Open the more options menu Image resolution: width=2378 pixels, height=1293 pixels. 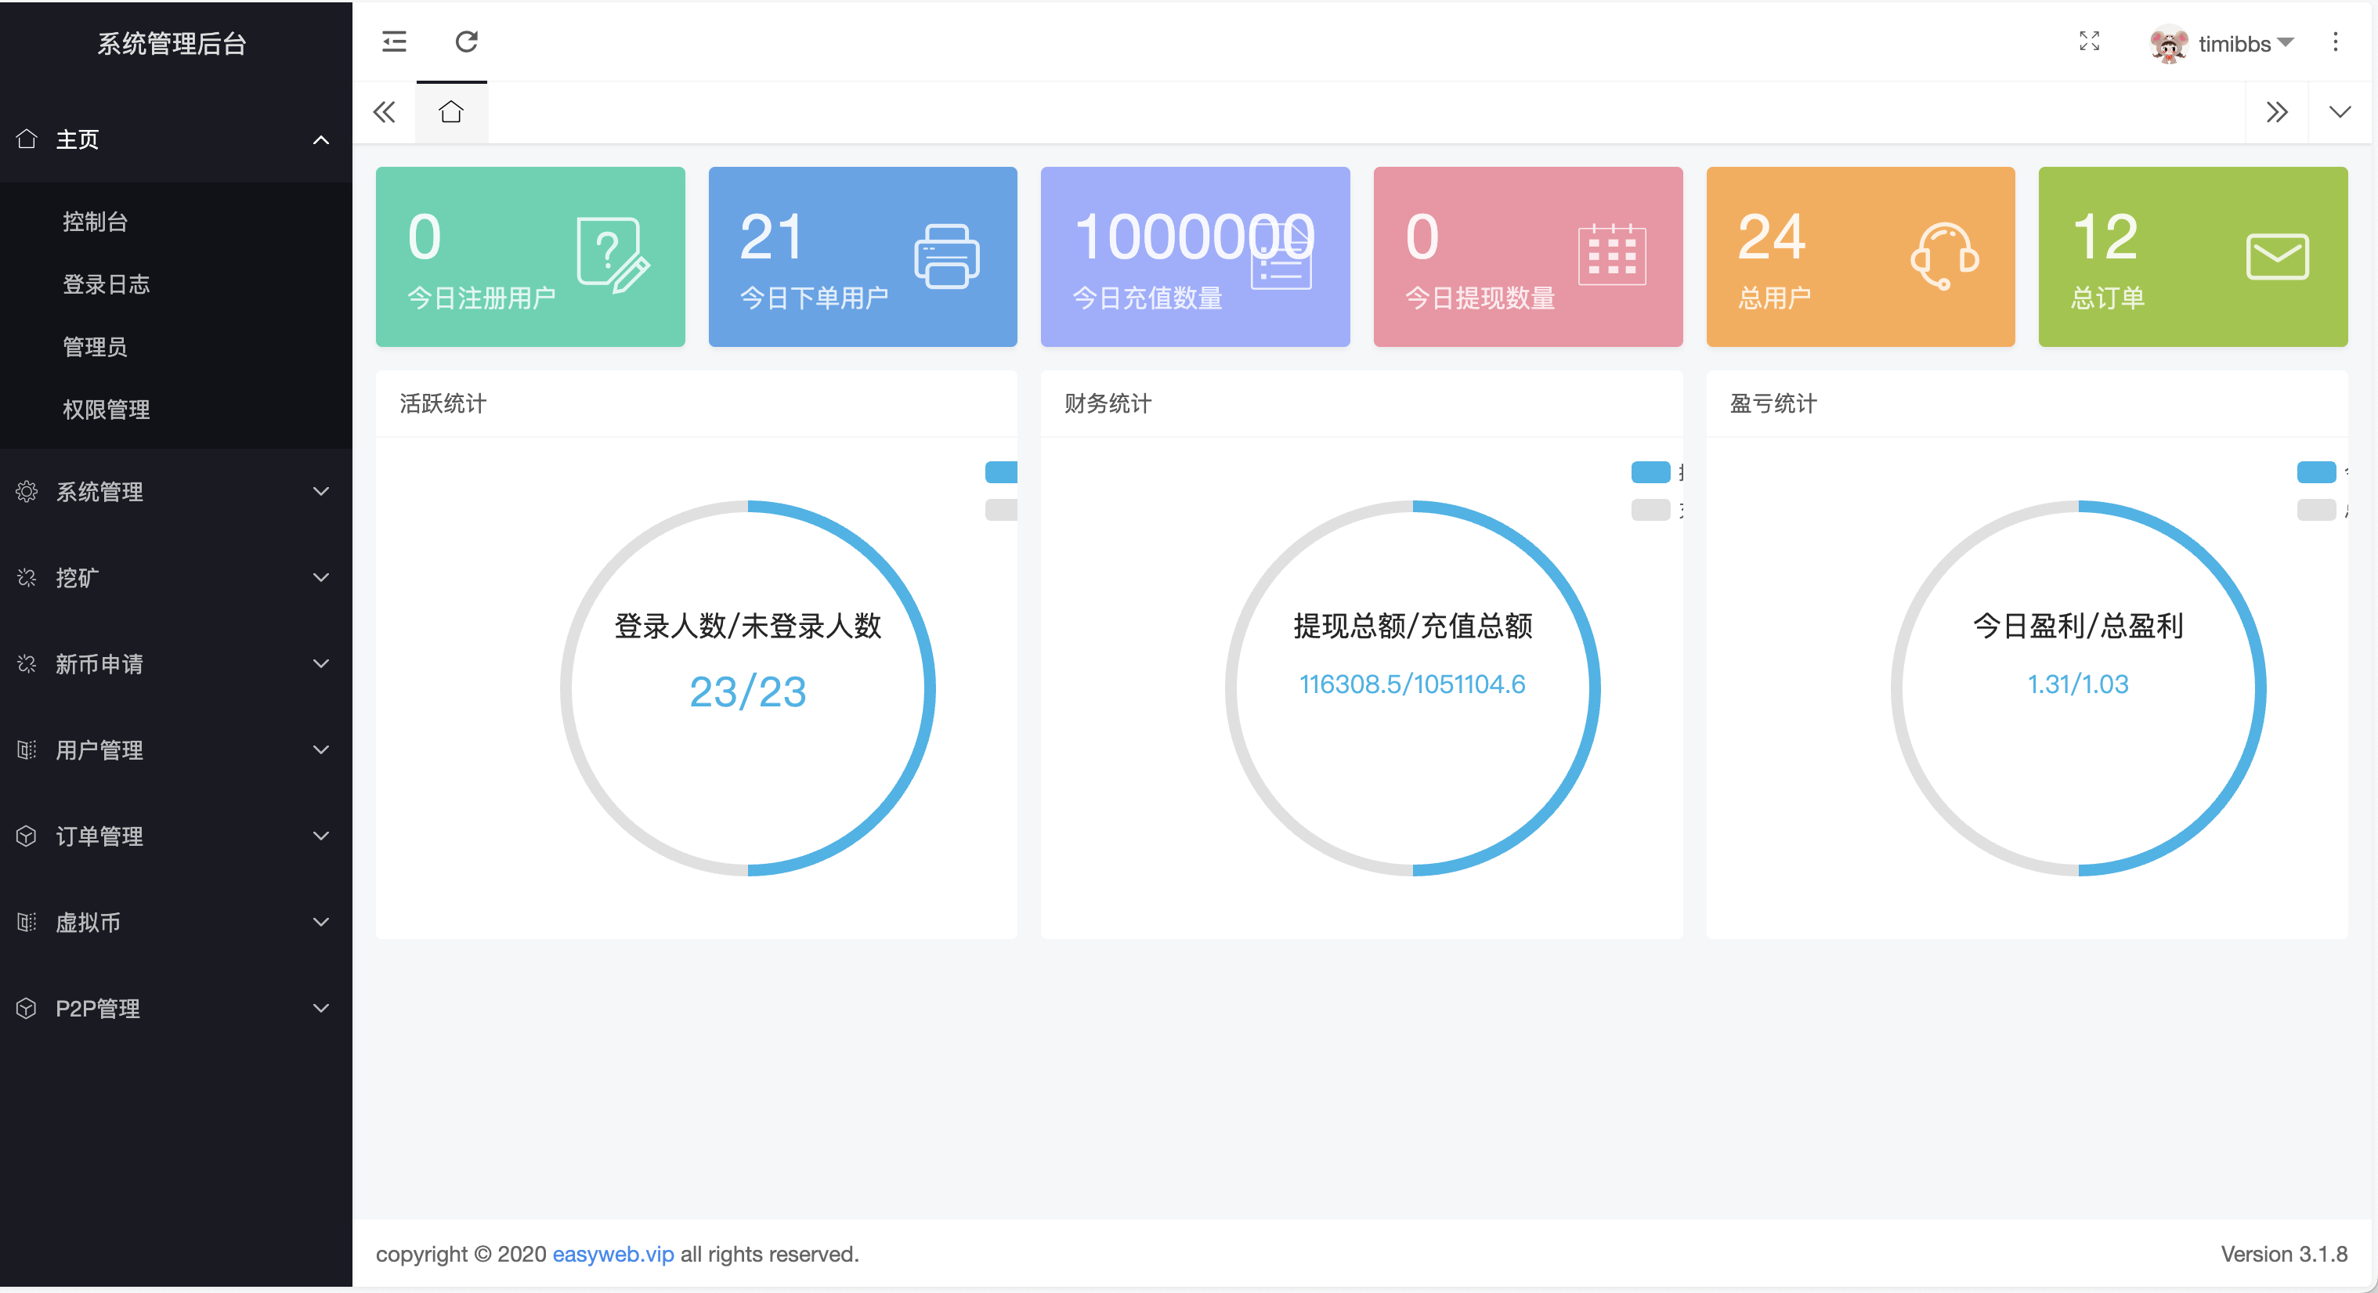(x=2336, y=42)
